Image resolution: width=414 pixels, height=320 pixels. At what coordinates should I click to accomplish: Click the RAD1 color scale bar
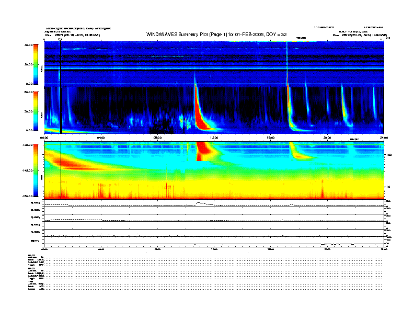(x=36, y=111)
